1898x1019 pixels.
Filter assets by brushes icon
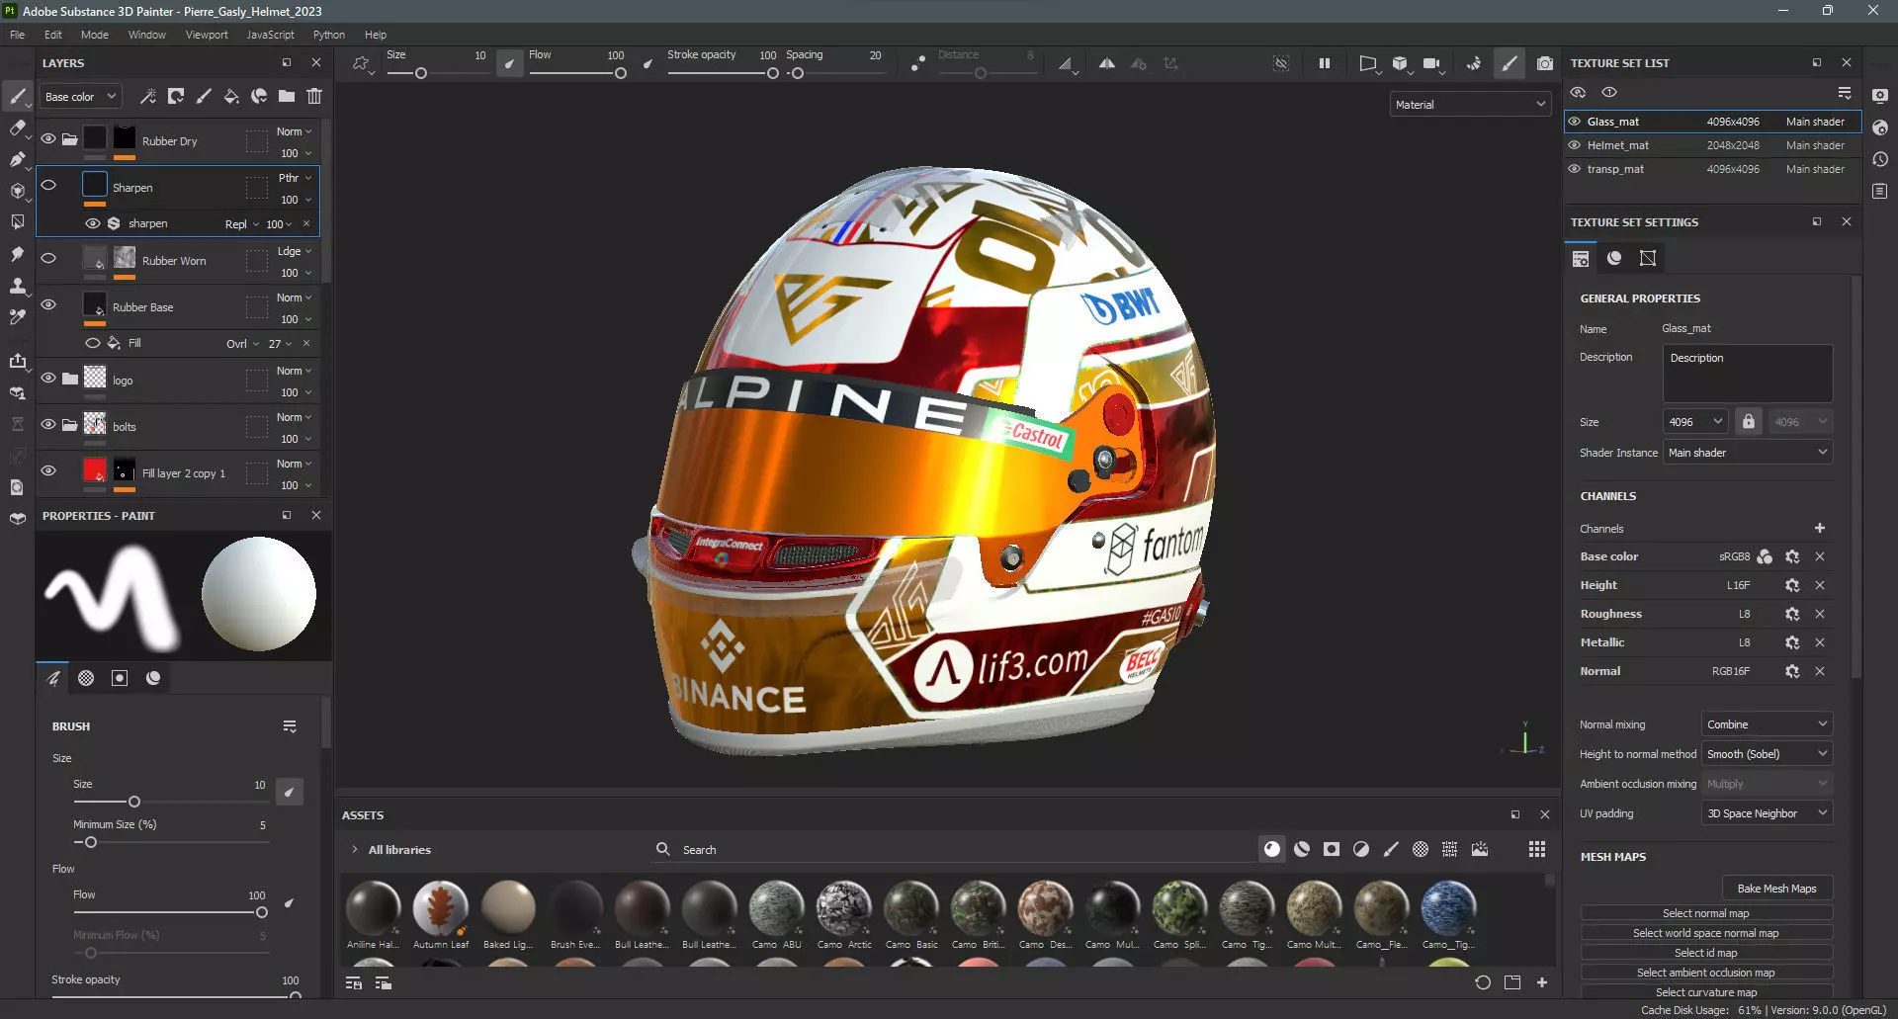click(x=1391, y=849)
